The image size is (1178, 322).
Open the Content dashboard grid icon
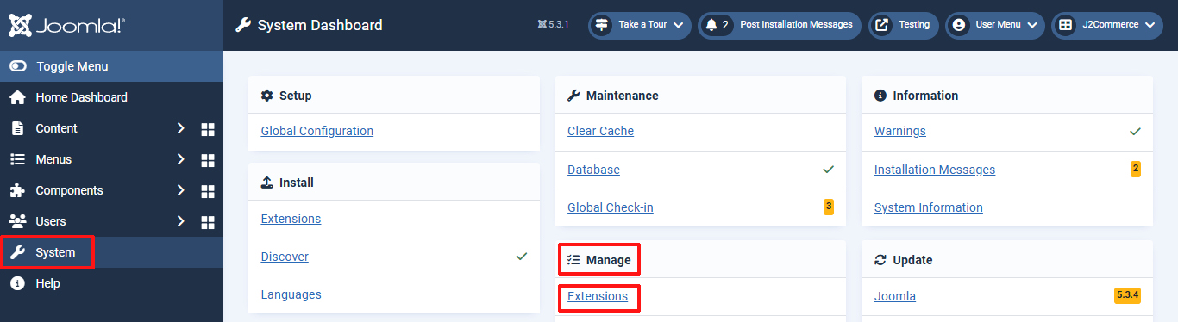point(207,129)
